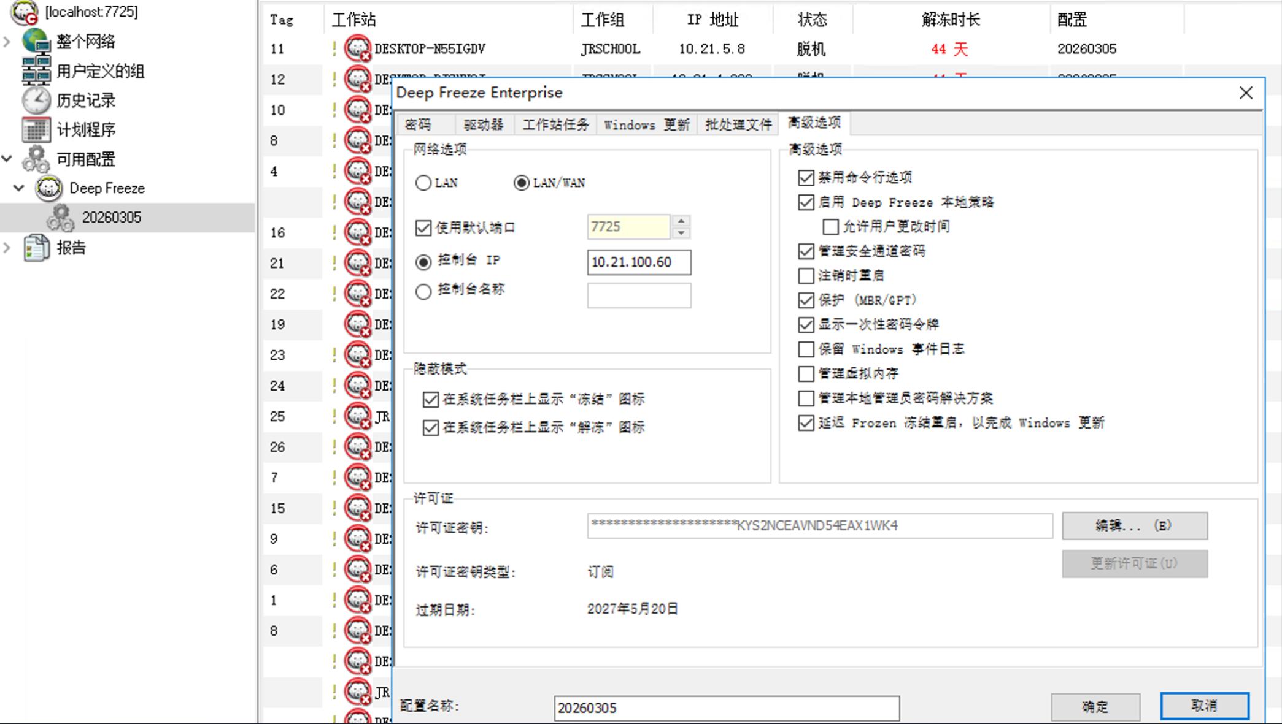Click workstation icon in Tag 9 row
Image resolution: width=1282 pixels, height=724 pixels.
(x=358, y=539)
